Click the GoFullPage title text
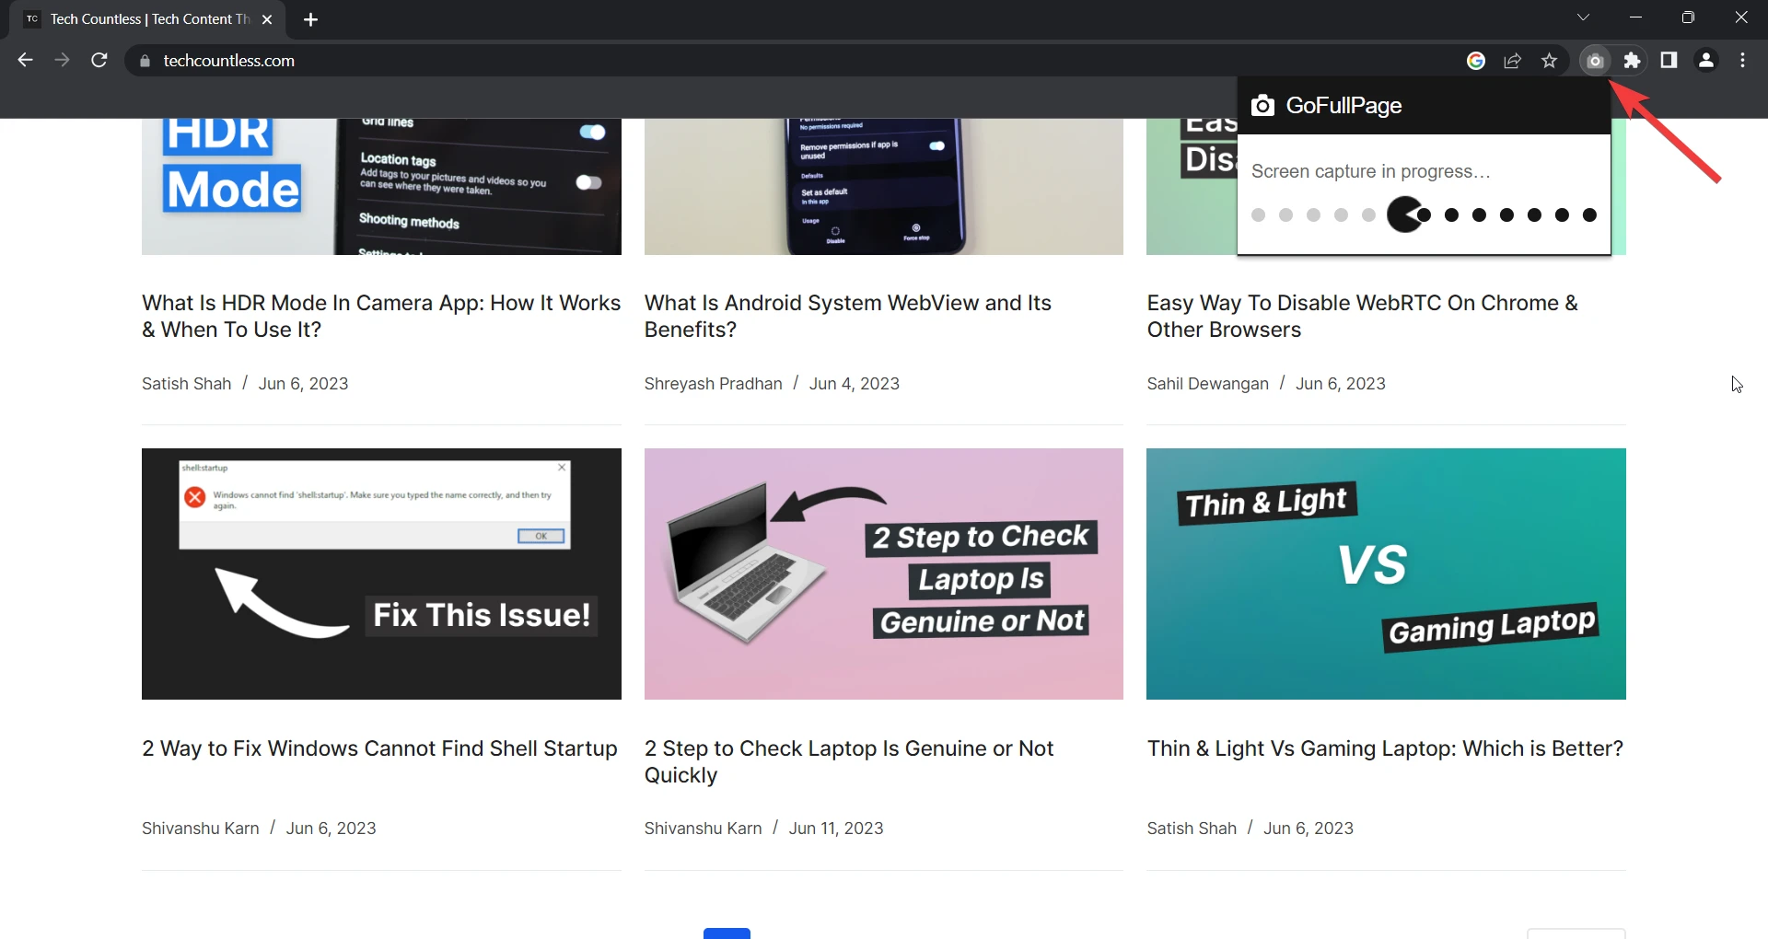This screenshot has height=939, width=1768. (1343, 106)
